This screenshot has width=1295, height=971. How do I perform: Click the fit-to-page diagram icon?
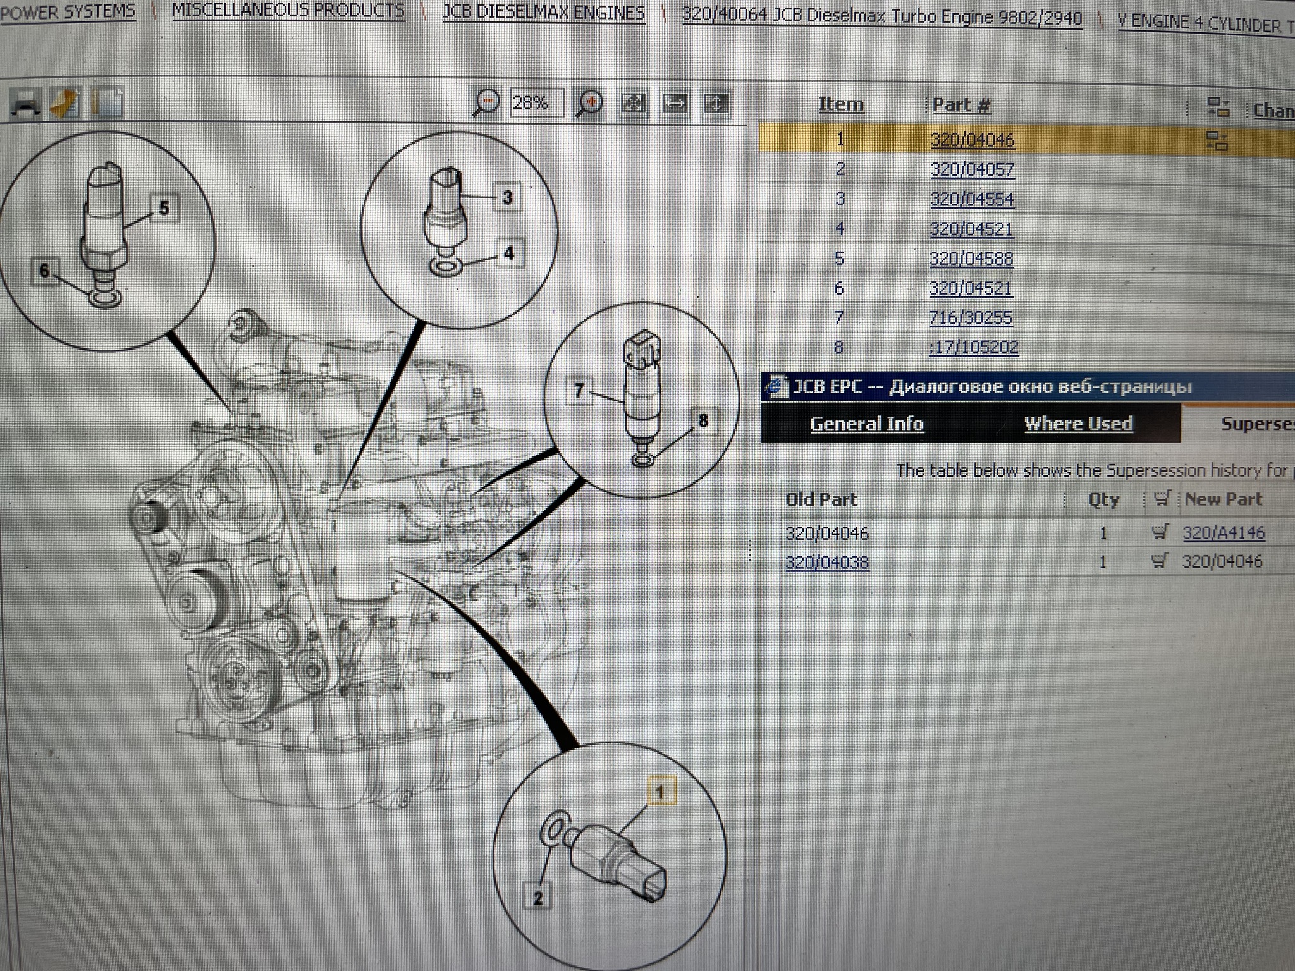pos(633,103)
